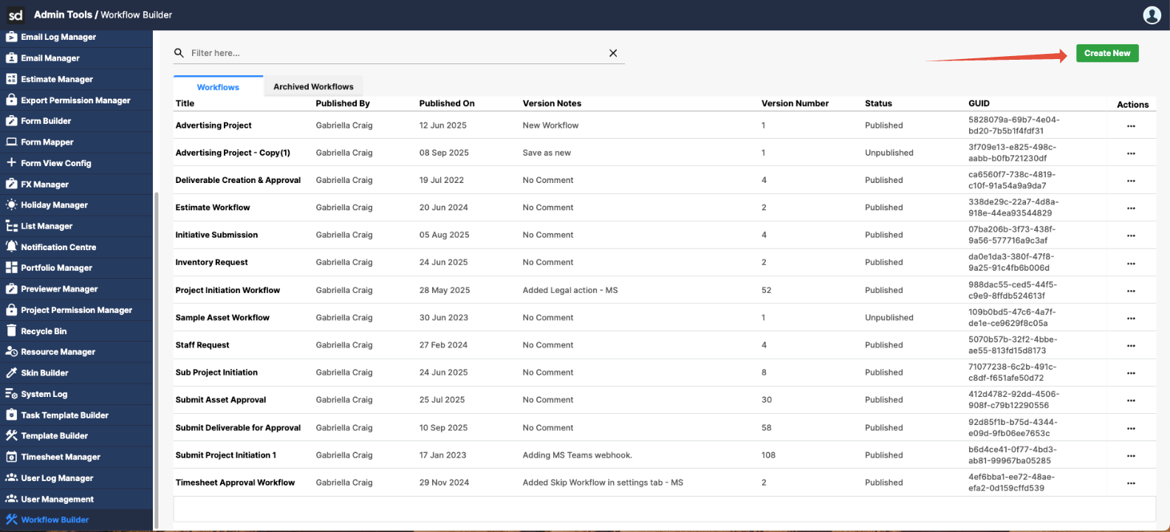Open actions menu for Advertising Project row

1131,126
